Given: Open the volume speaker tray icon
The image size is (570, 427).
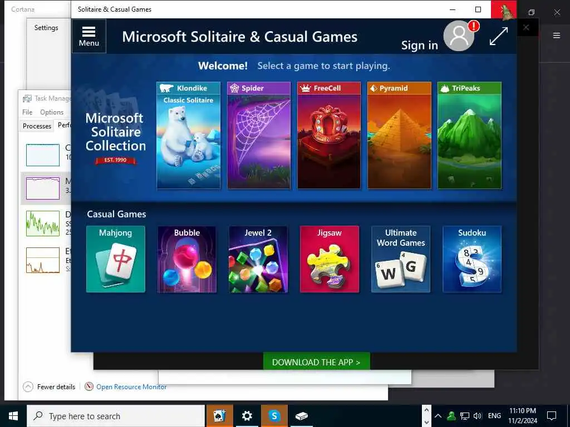Looking at the screenshot, I should (x=478, y=416).
